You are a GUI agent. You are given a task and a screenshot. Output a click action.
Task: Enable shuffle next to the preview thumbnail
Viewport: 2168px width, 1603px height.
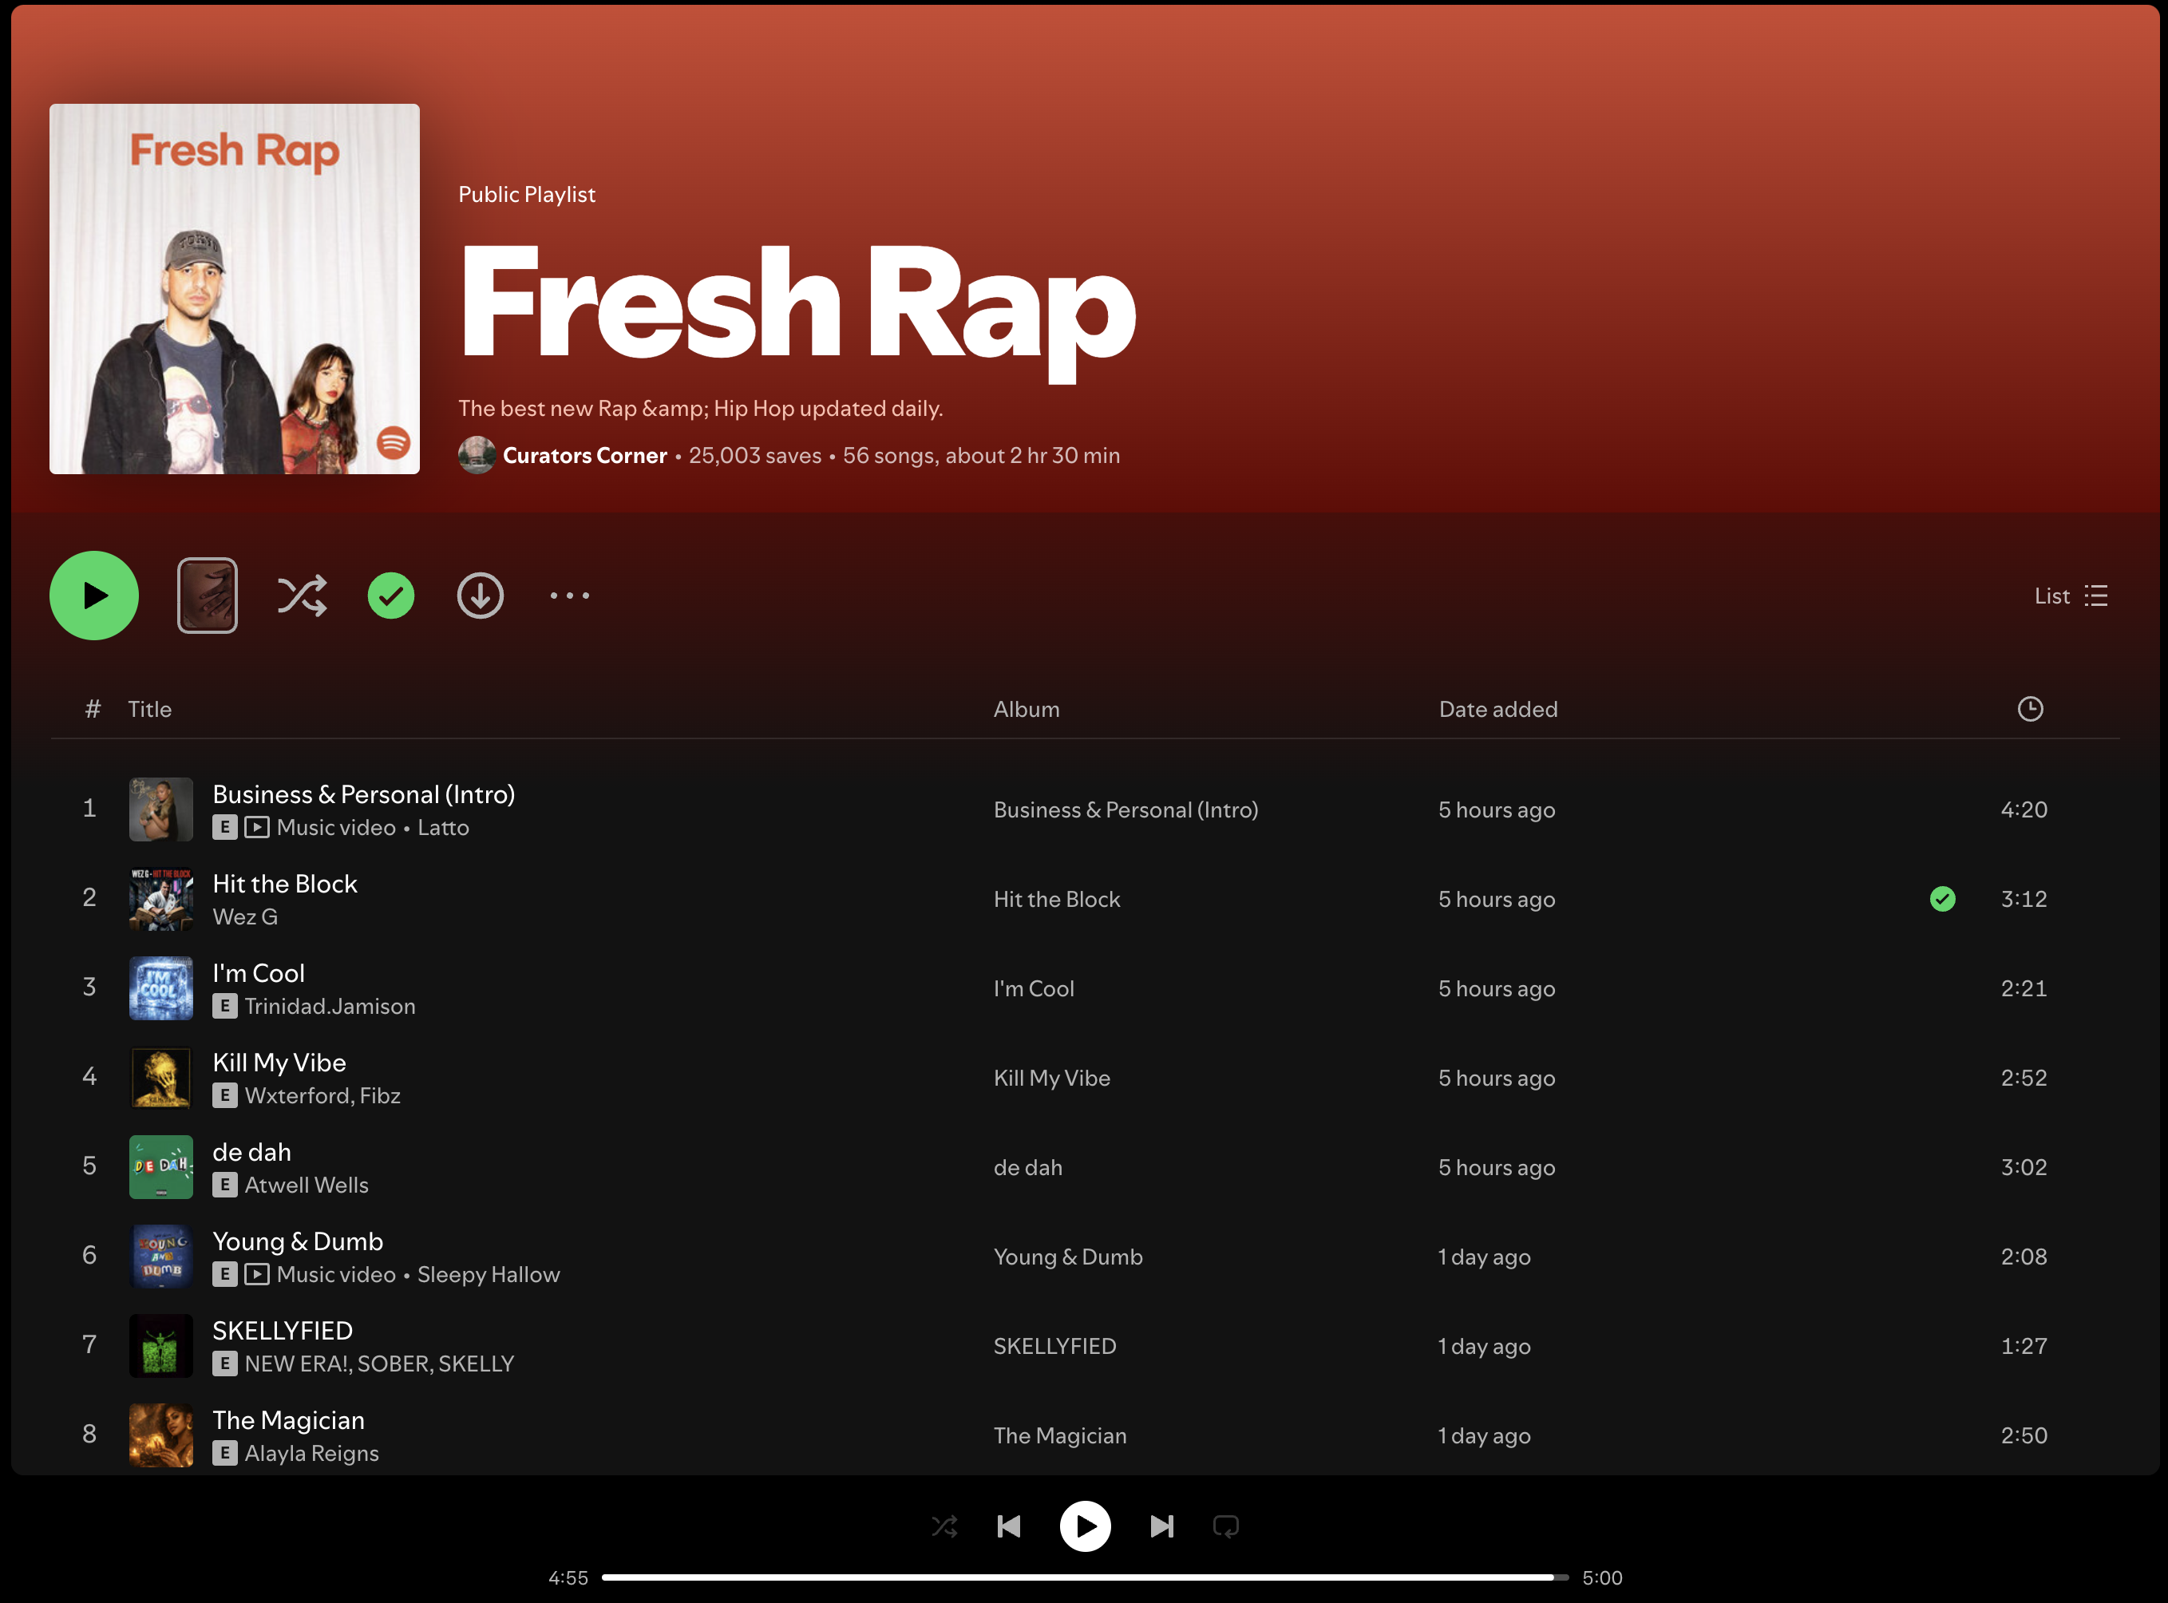tap(302, 596)
